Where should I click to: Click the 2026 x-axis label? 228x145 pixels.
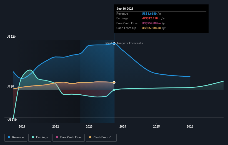pos(190,126)
